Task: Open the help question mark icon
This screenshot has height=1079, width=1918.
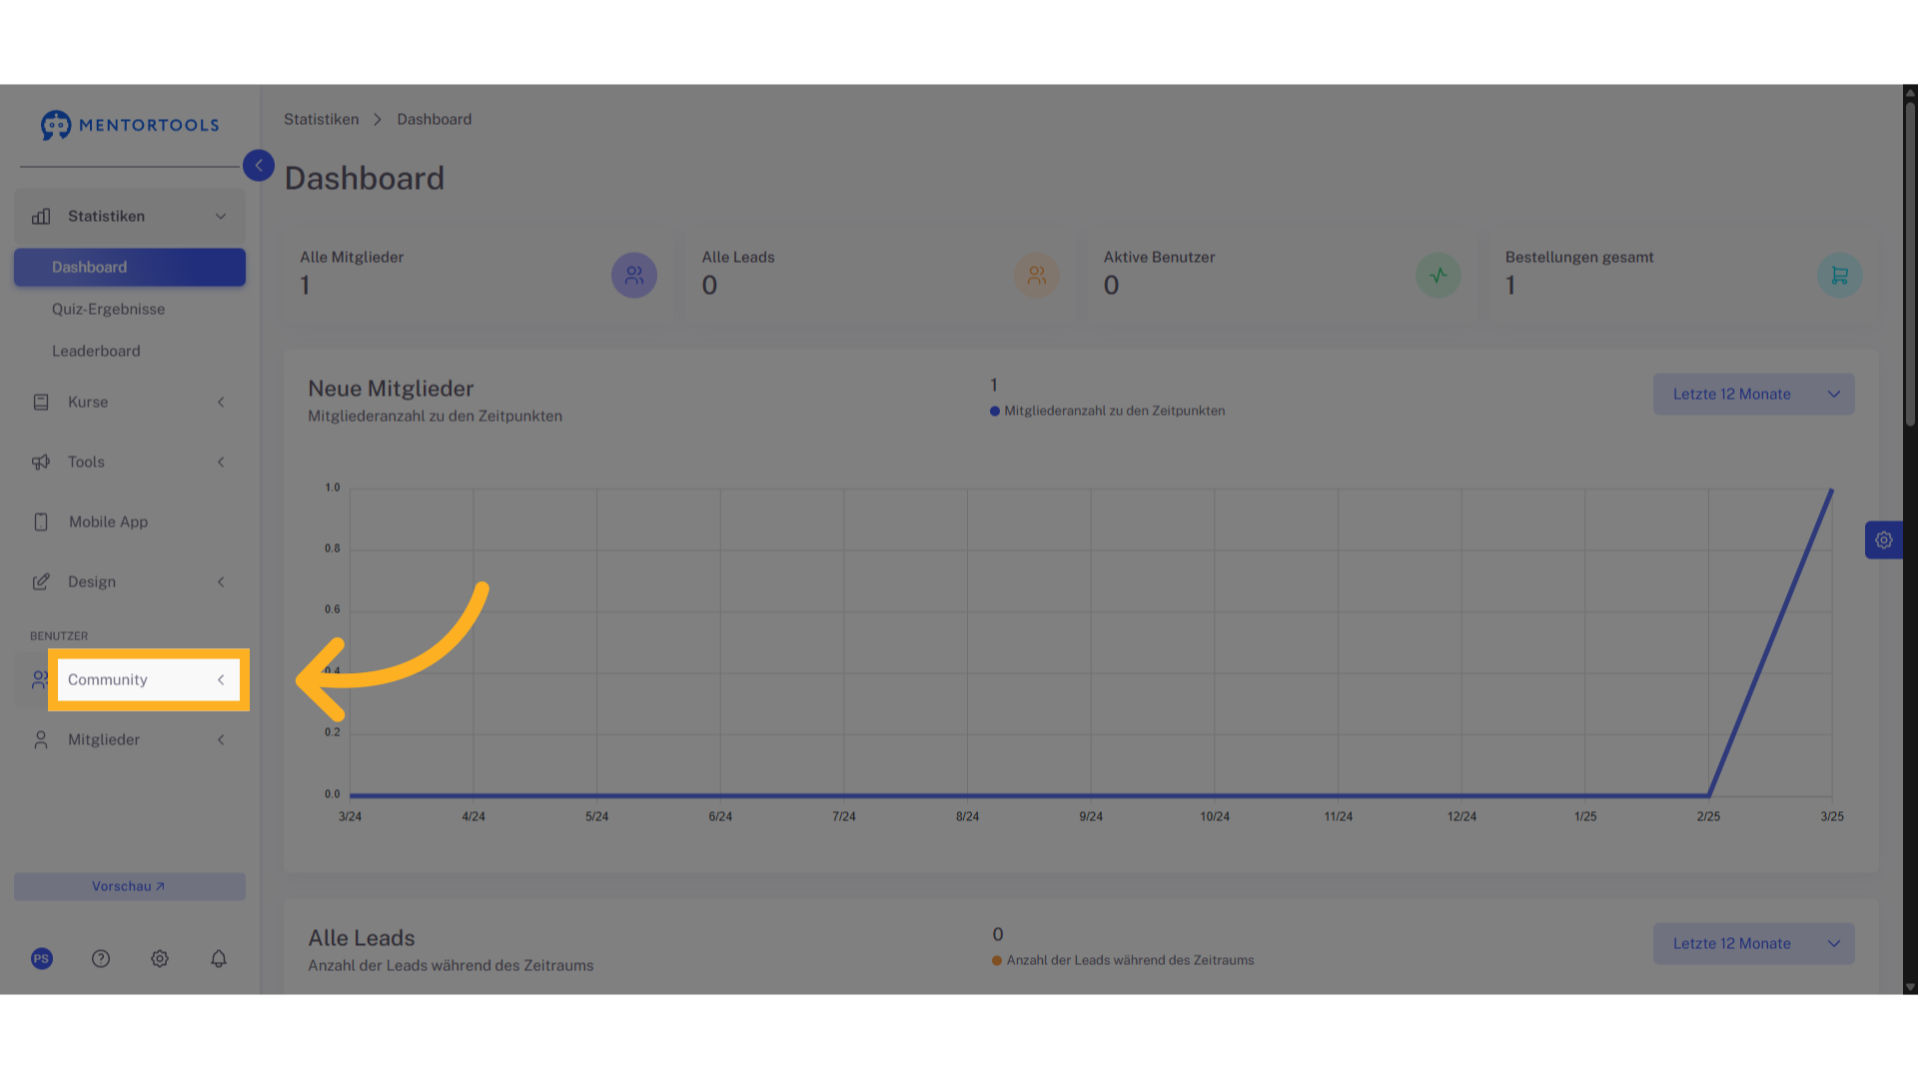Action: pyautogui.click(x=101, y=959)
